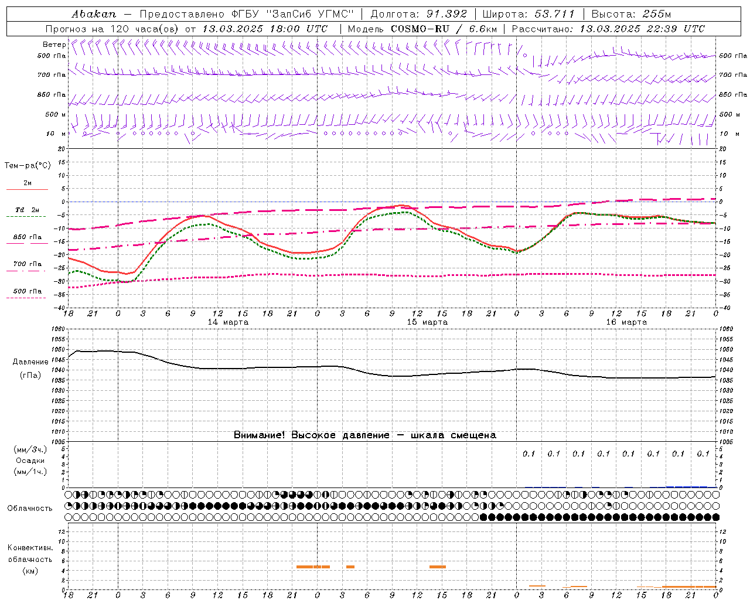Click the '10 м' wind level label on left
Image resolution: width=750 pixels, height=600 pixels.
(x=56, y=134)
